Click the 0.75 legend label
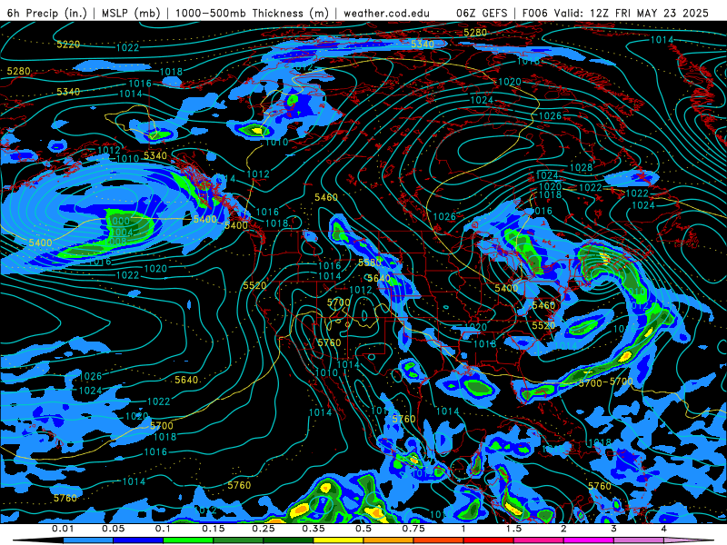 tap(413, 529)
